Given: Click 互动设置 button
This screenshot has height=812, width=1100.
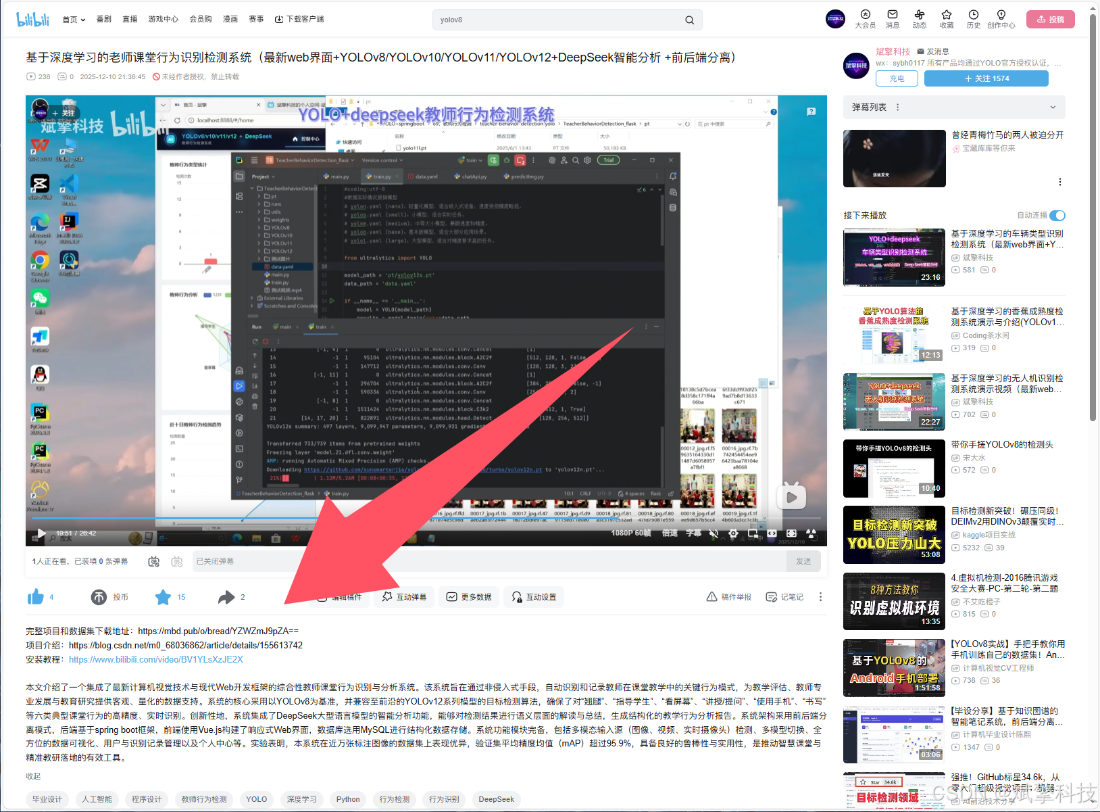Looking at the screenshot, I should (x=534, y=597).
